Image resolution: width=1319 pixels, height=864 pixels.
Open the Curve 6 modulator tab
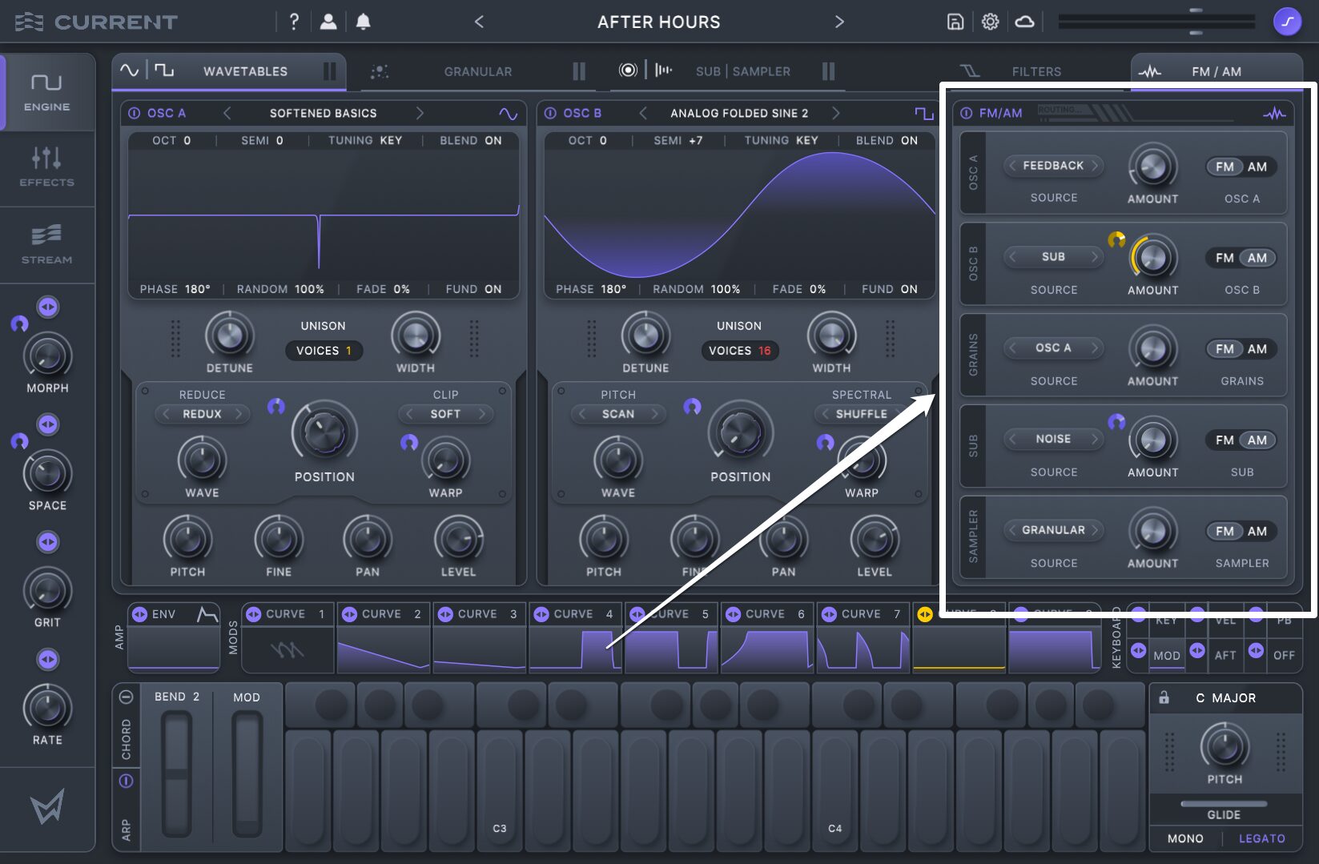(766, 614)
